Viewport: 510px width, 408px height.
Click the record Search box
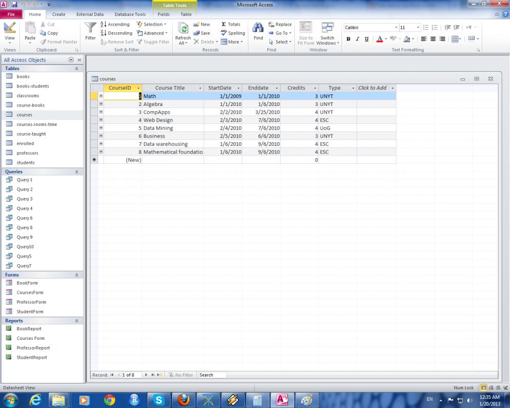click(x=213, y=375)
